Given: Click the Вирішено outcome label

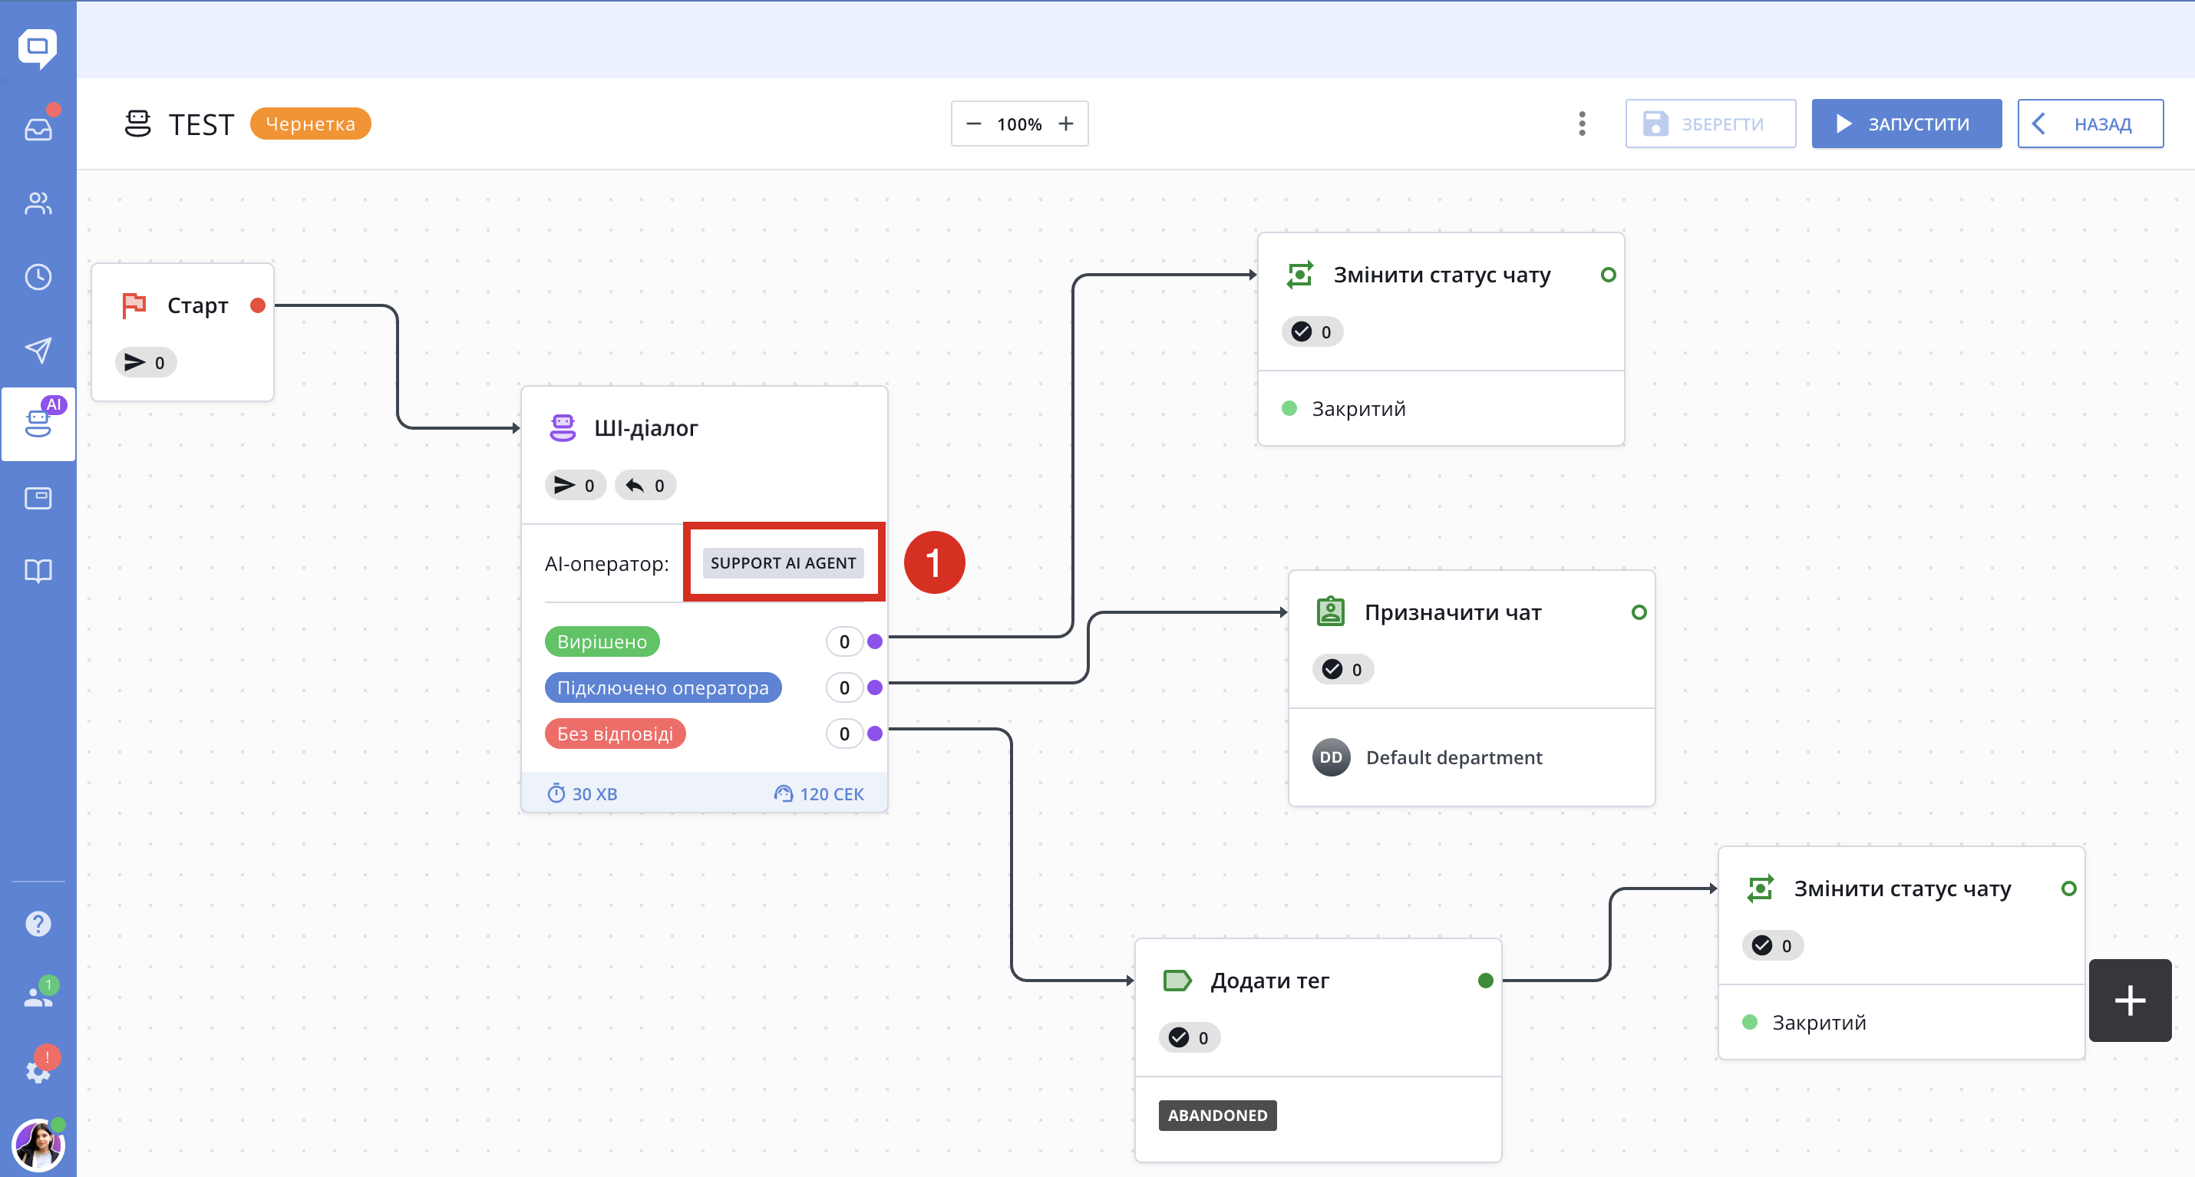Looking at the screenshot, I should click(x=602, y=641).
